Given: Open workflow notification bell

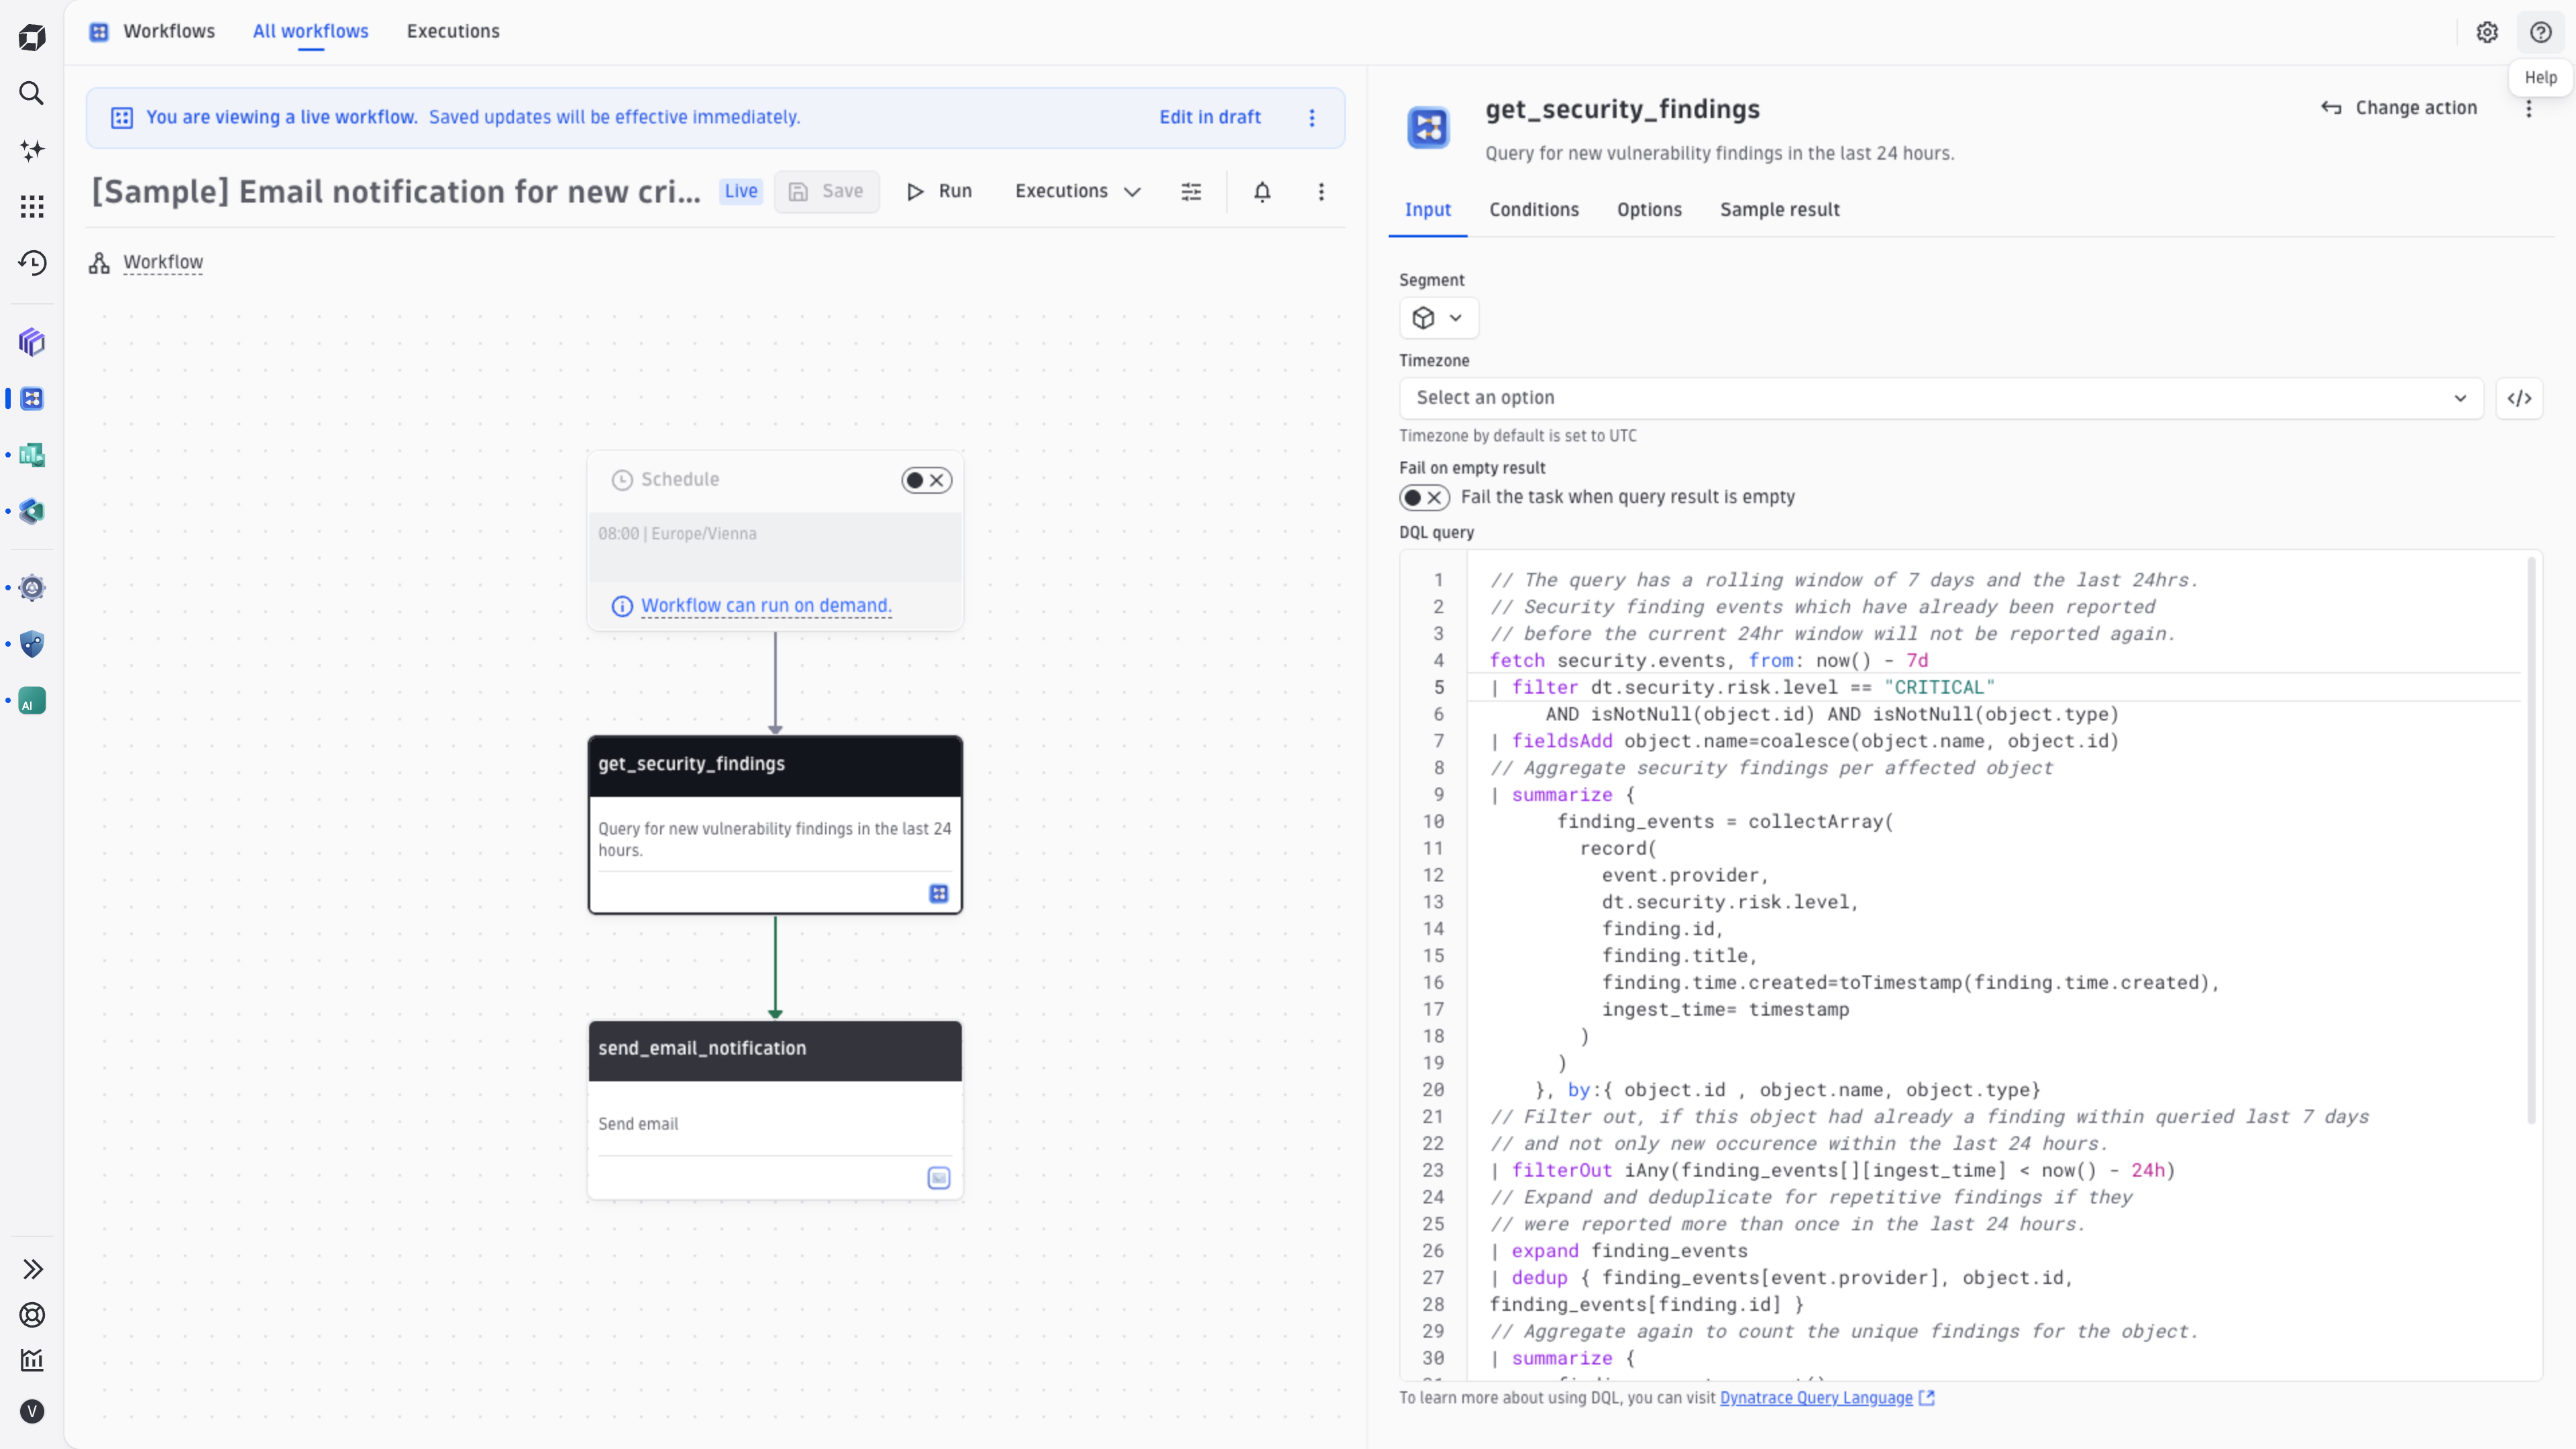Looking at the screenshot, I should [x=1262, y=192].
